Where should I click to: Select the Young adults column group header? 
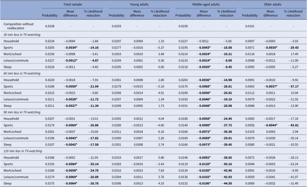[139, 4]
